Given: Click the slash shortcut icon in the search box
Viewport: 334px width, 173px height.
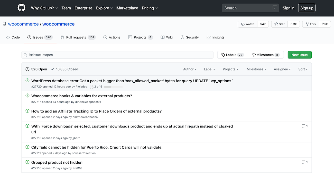Looking at the screenshot, I should point(275,8).
